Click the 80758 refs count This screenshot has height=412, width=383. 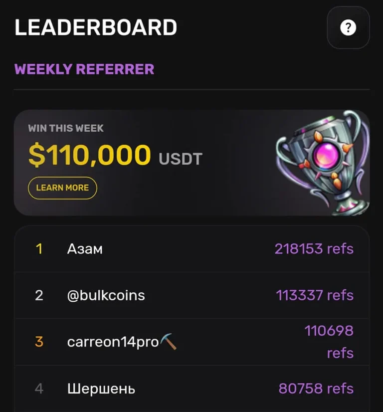pos(316,389)
